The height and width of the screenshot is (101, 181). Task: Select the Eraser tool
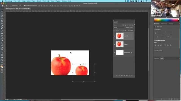tap(2, 38)
